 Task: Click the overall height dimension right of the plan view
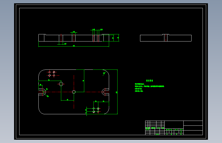click(117, 92)
